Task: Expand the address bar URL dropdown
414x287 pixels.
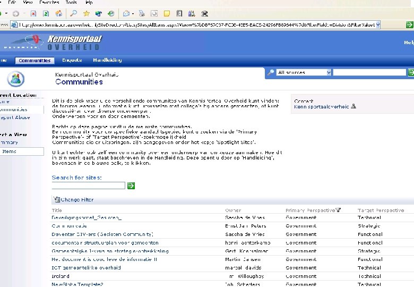Action: (x=378, y=25)
